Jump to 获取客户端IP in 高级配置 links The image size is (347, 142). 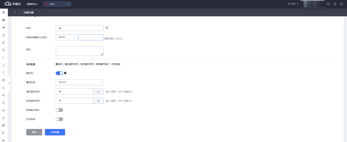(x=102, y=64)
